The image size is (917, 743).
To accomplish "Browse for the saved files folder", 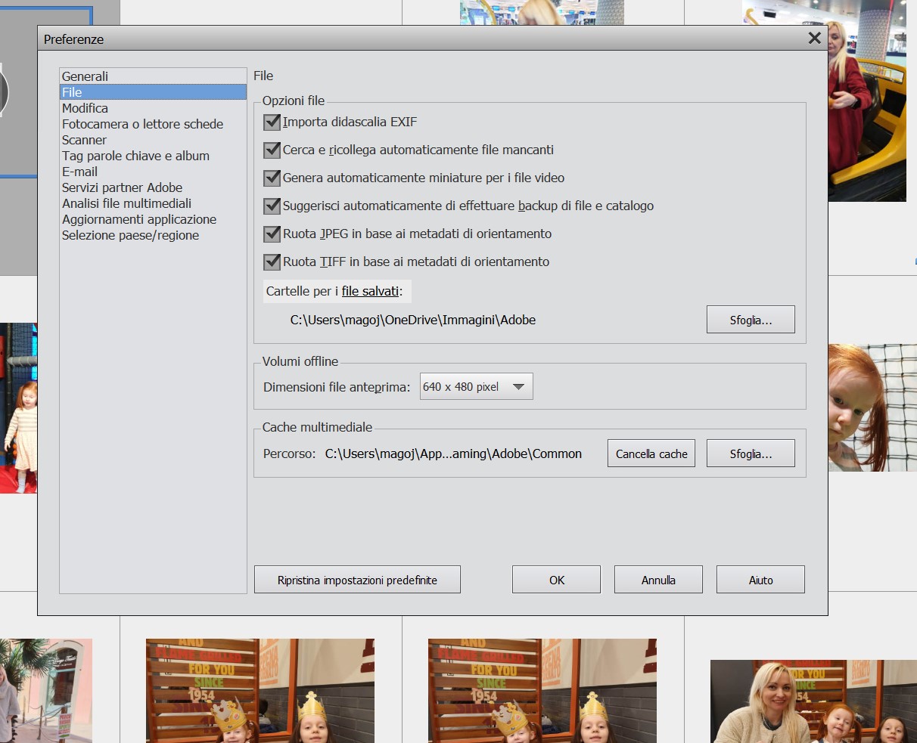I will (750, 319).
